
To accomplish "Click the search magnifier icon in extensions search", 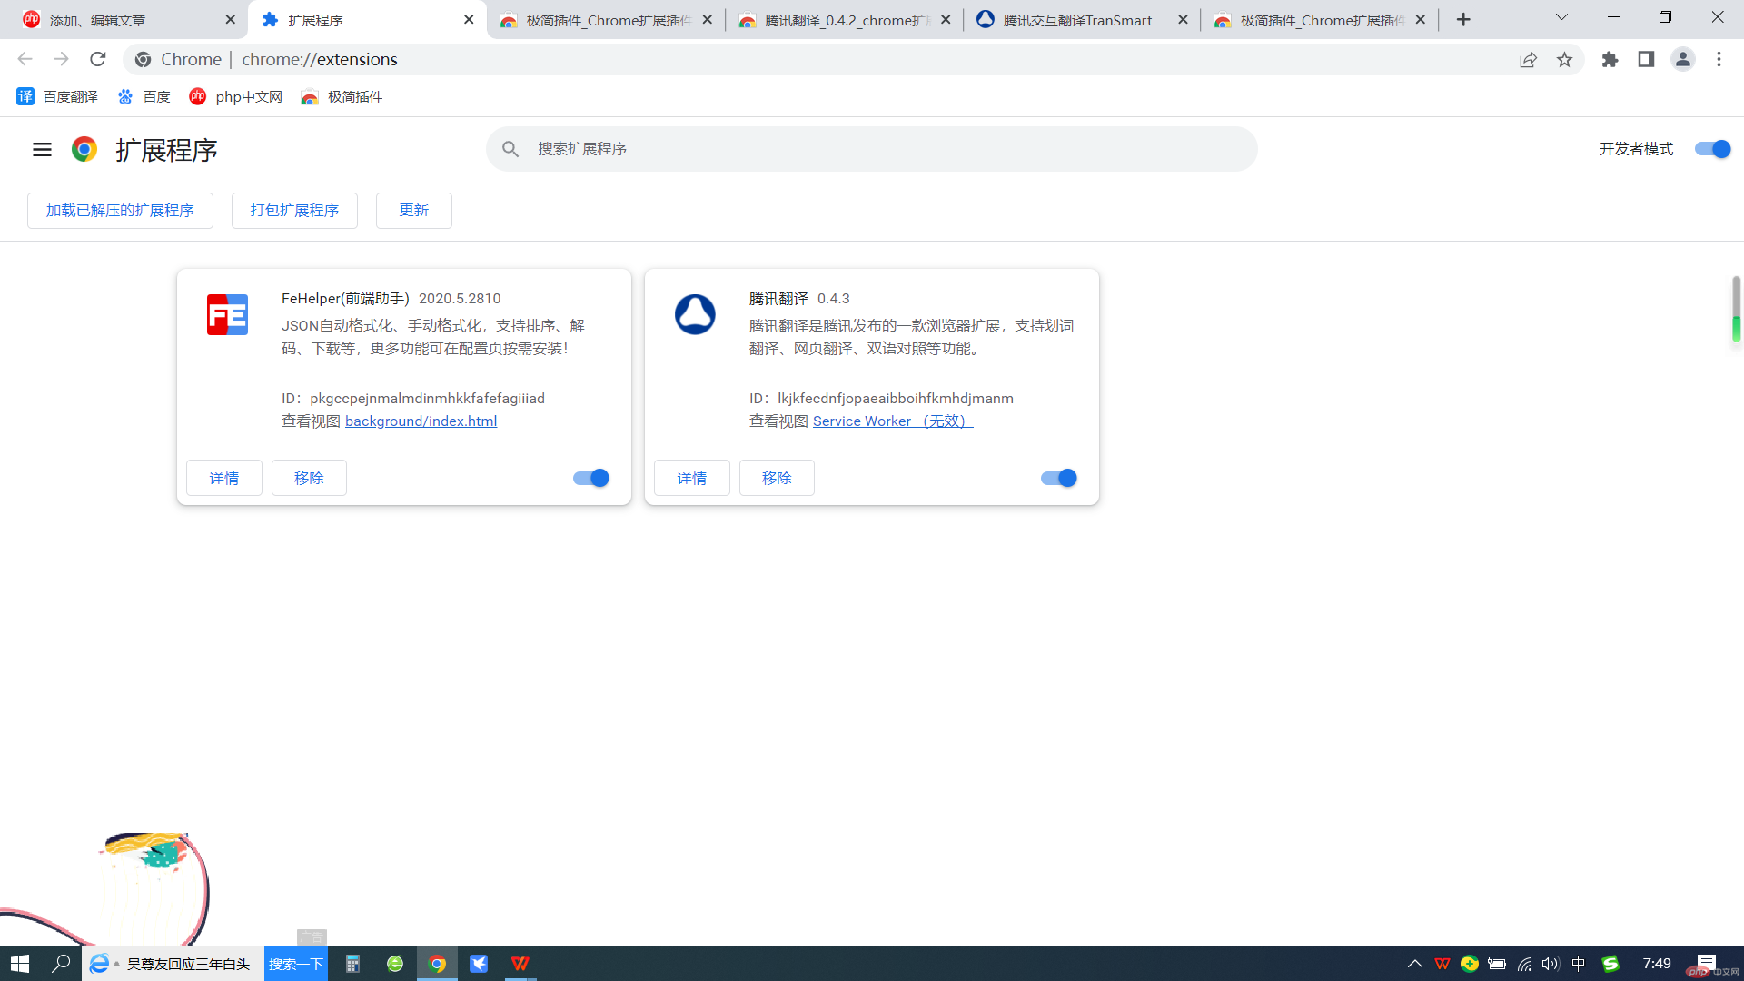I will [x=510, y=149].
